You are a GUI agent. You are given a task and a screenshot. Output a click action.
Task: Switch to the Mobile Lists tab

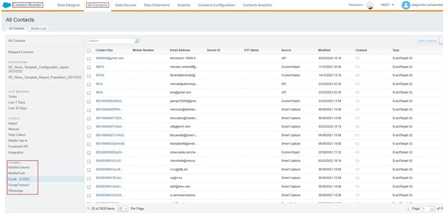pyautogui.click(x=39, y=28)
